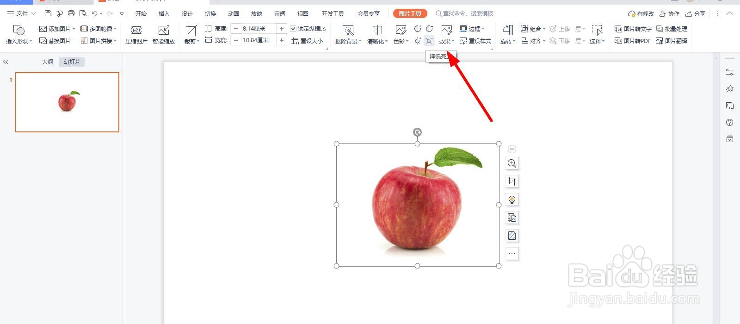The width and height of the screenshot is (740, 324).
Task: Switch to the Animation (动画) tab
Action: (x=233, y=13)
